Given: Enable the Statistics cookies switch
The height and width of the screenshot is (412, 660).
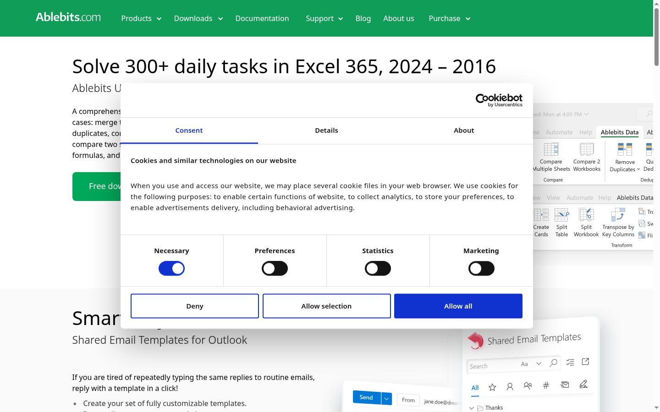Looking at the screenshot, I should [378, 269].
